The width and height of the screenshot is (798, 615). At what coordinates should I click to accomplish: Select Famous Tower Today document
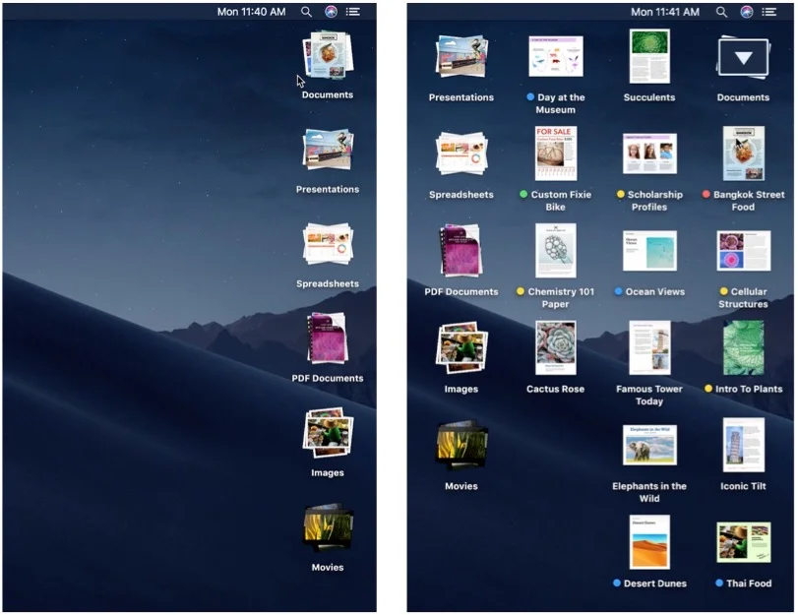(649, 347)
